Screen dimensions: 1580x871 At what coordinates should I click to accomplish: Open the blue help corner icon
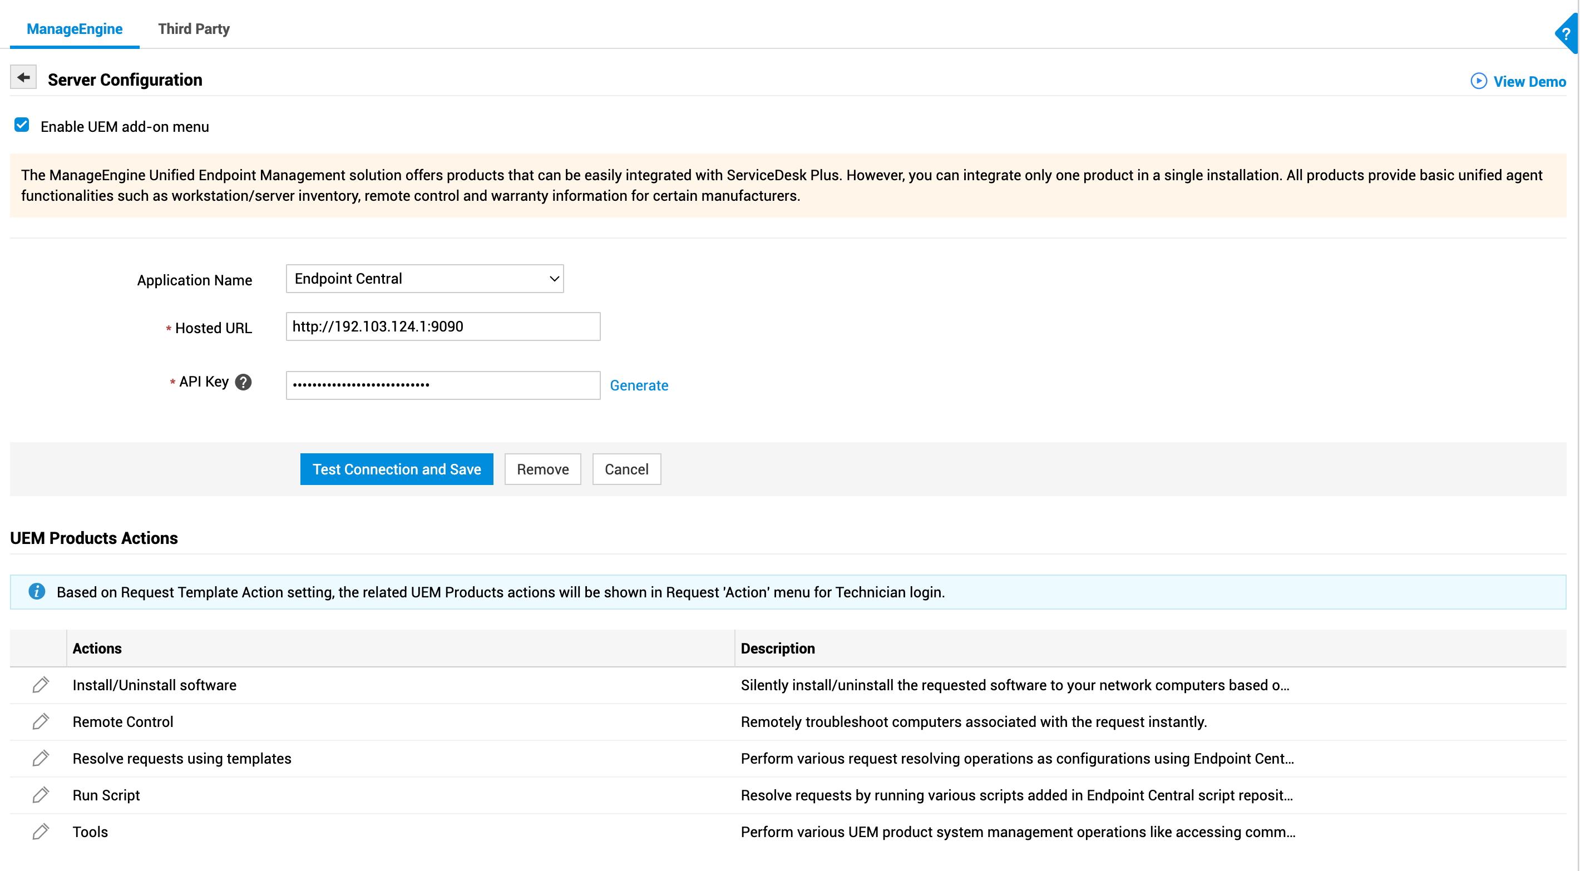(1566, 34)
